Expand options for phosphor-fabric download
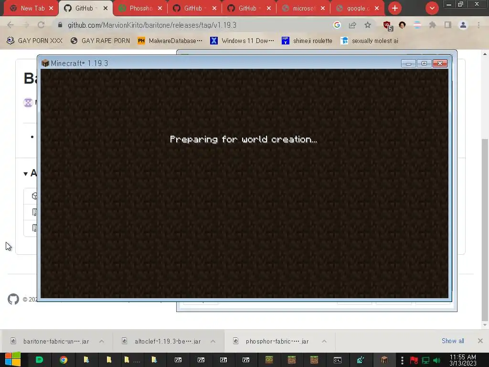Viewport: 489px width, 367px height. [324, 341]
